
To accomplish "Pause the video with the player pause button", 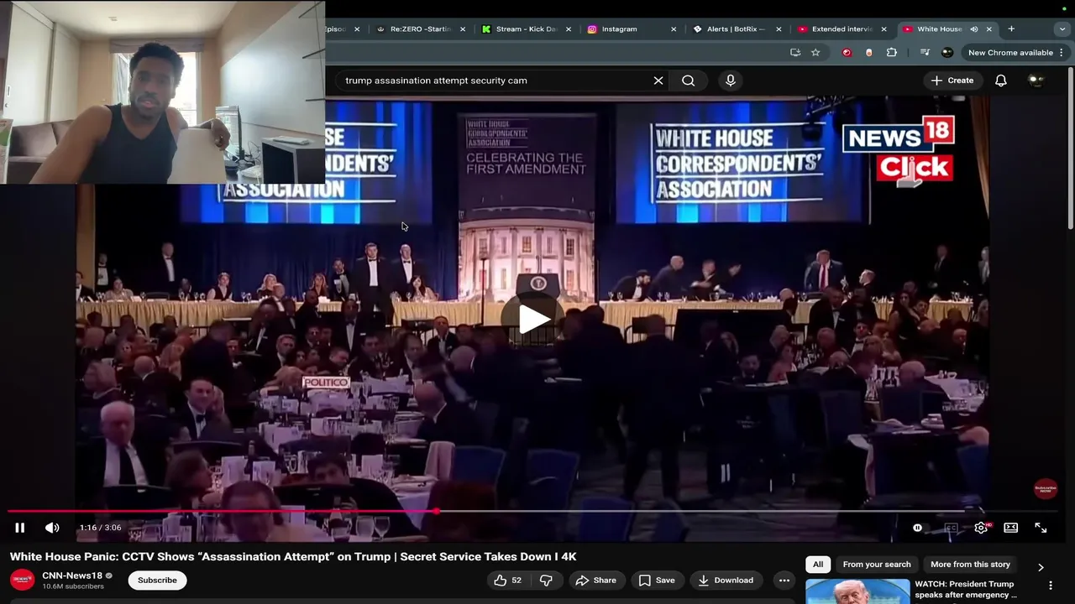I will [x=19, y=528].
